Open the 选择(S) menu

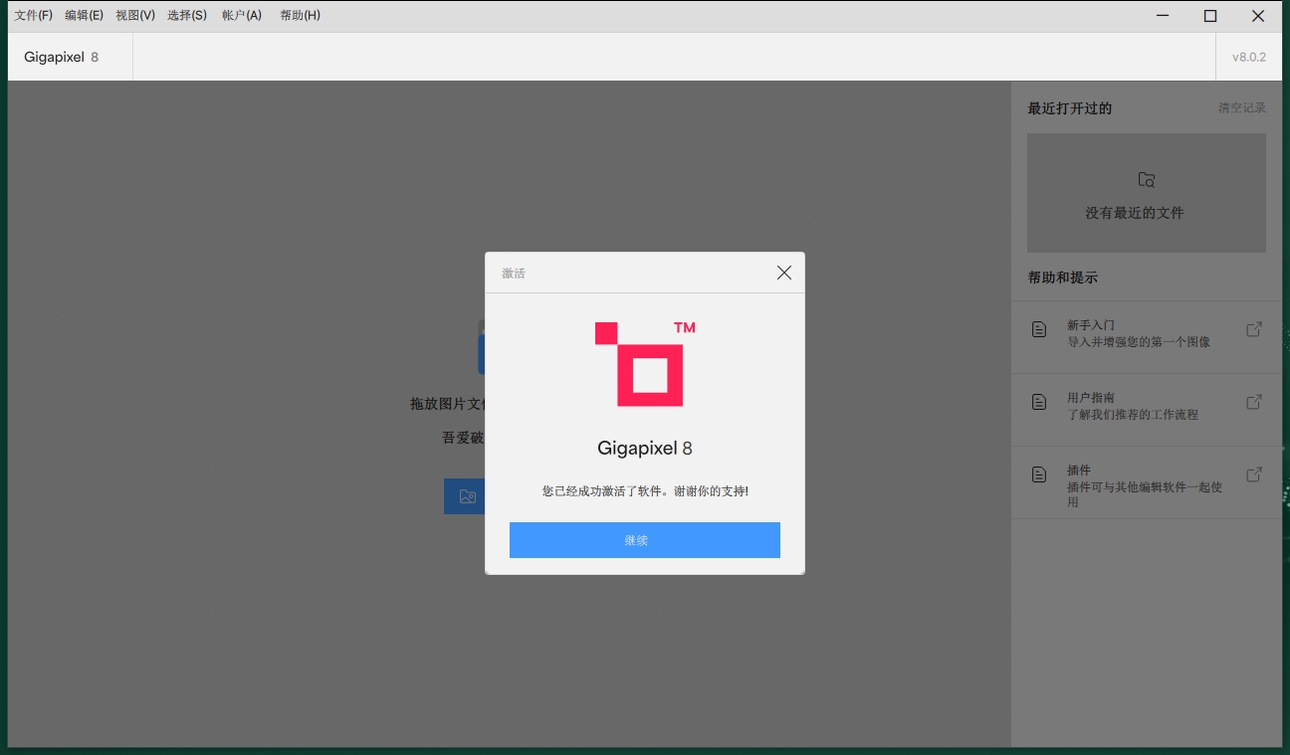tap(187, 15)
